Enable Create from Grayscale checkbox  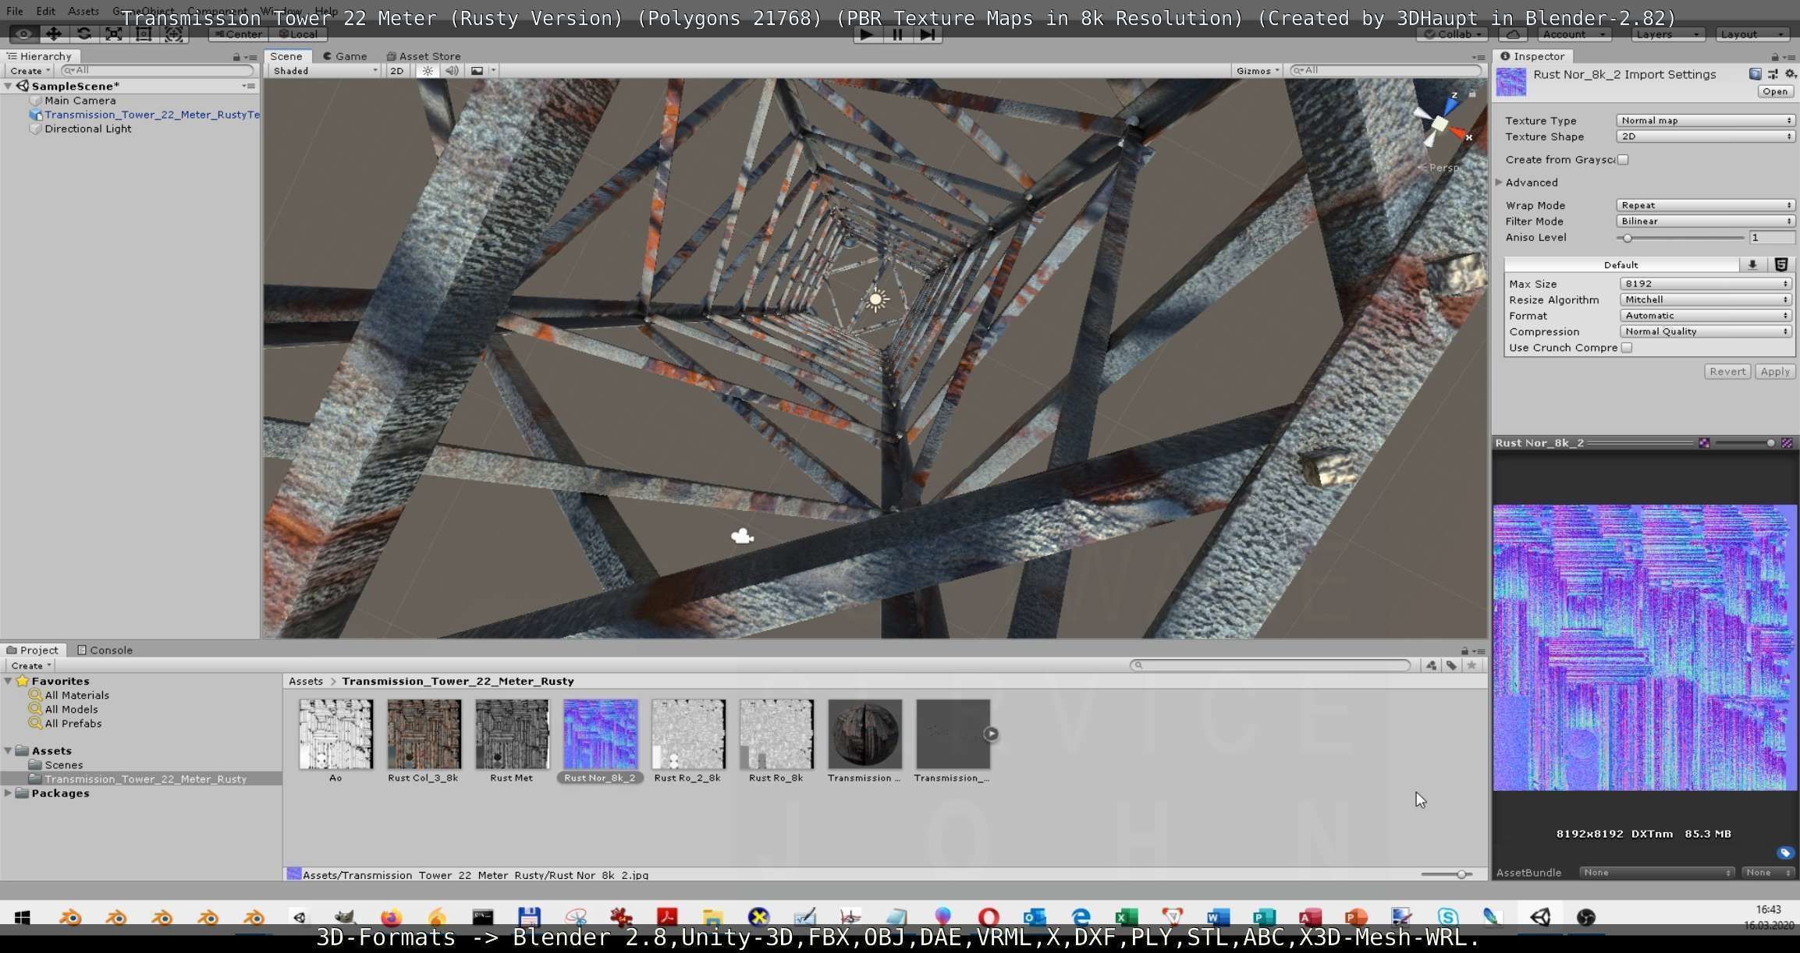coord(1623,160)
